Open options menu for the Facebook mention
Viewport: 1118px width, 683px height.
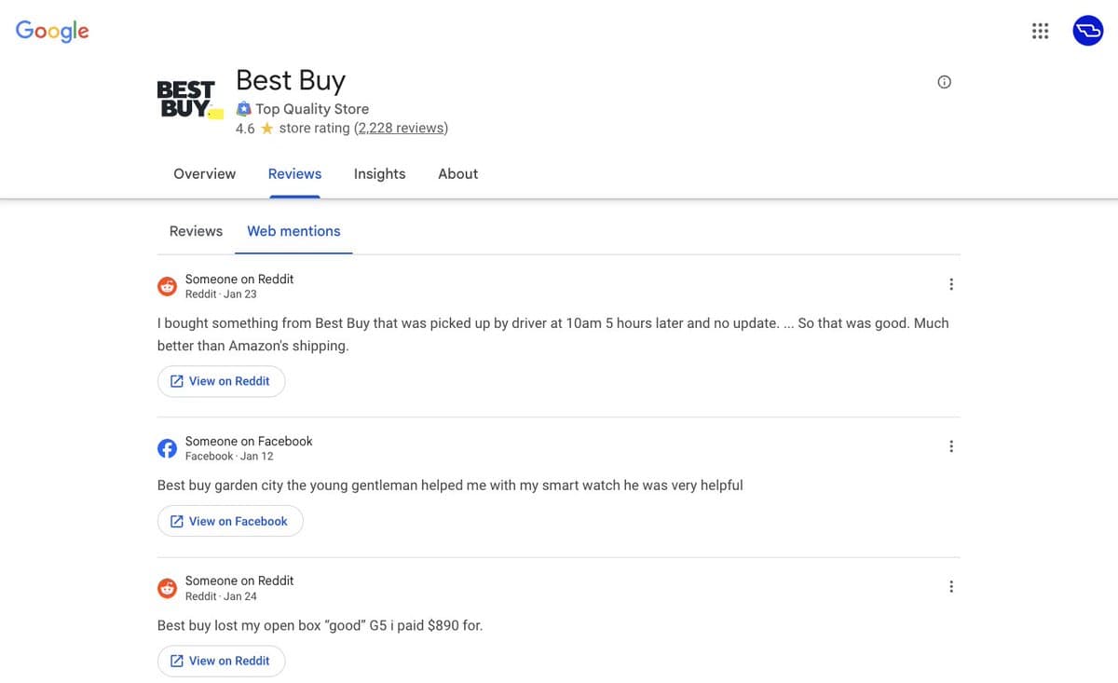(951, 445)
